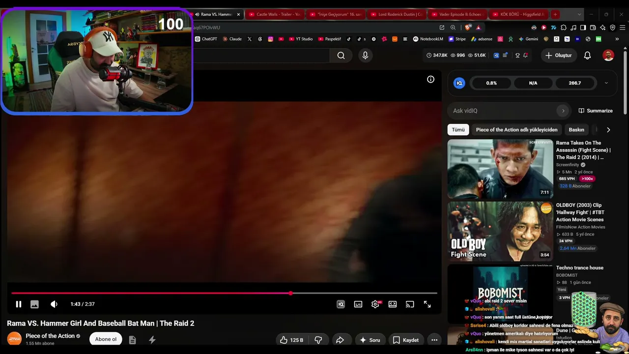Open the vidIQ button in the player controls
629x354 pixels.
pyautogui.click(x=341, y=304)
